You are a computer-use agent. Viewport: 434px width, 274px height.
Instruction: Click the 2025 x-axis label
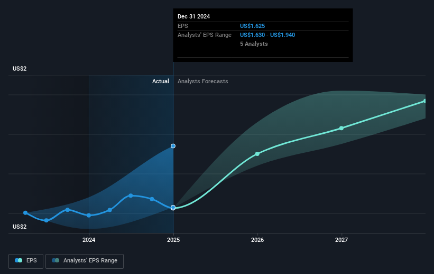(173, 240)
